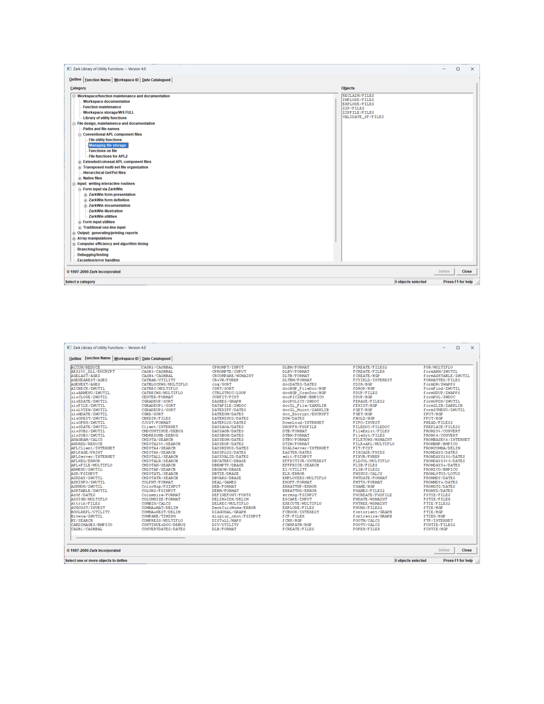Select EASTER/DATES in function list
The height and width of the screenshot is (704, 544).
coord(297,452)
